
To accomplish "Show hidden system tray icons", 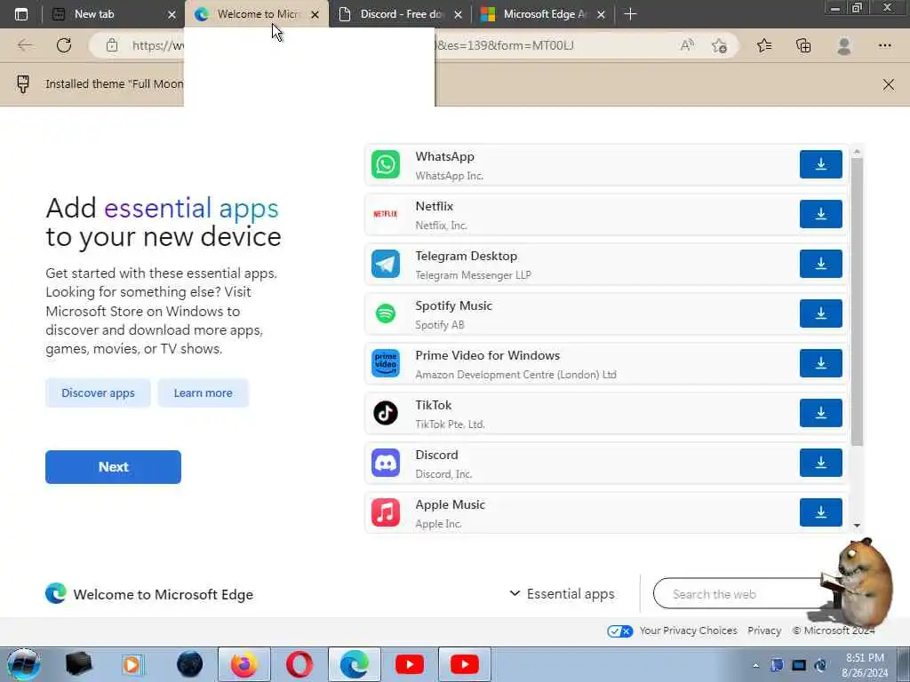I will tap(755, 665).
